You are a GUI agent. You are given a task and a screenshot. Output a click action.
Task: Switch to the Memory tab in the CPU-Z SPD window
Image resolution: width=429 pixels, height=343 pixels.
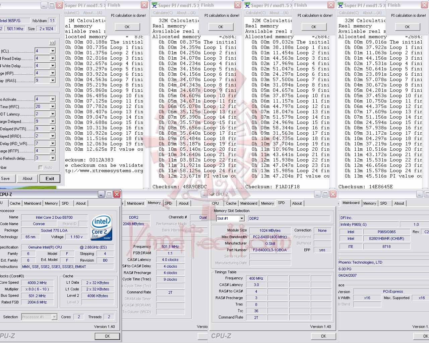(x=267, y=203)
